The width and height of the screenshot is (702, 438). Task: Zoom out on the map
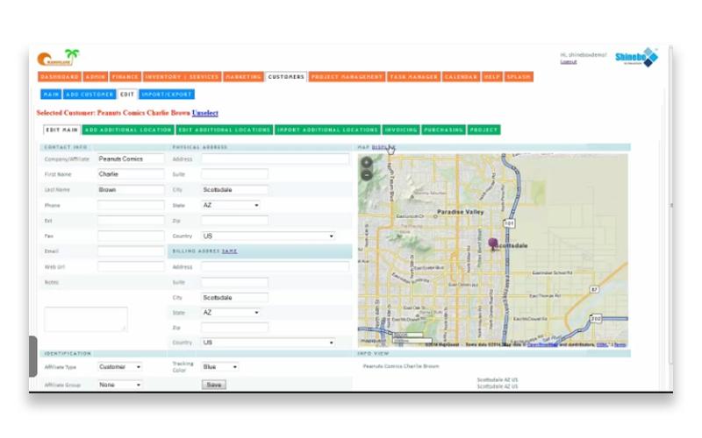click(367, 175)
